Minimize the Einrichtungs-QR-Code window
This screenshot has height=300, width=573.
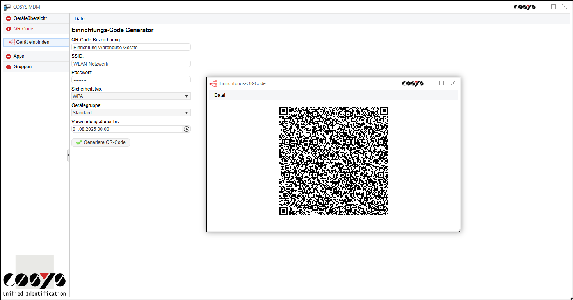431,83
